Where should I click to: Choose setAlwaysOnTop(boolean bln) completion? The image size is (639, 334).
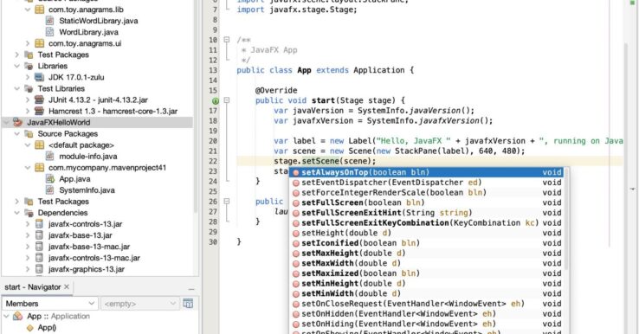(x=427, y=172)
